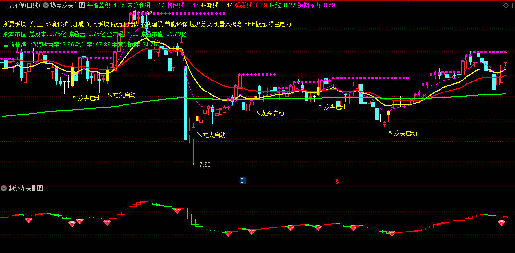Select the 短线: 8.22 indicator readout
Viewport: 515px width, 253px height.
click(282, 5)
